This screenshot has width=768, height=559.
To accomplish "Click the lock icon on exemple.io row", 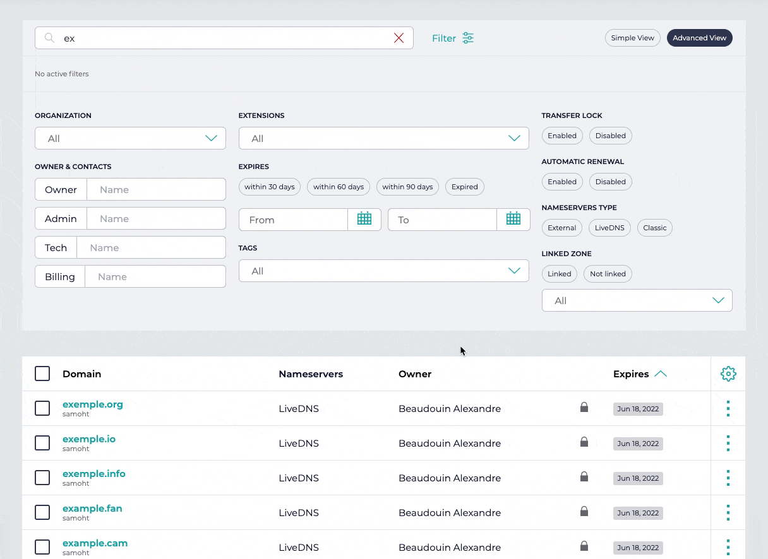I will tap(584, 442).
